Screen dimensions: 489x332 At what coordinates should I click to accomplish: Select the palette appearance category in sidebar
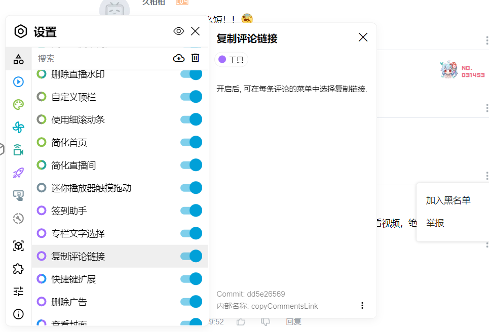click(18, 104)
